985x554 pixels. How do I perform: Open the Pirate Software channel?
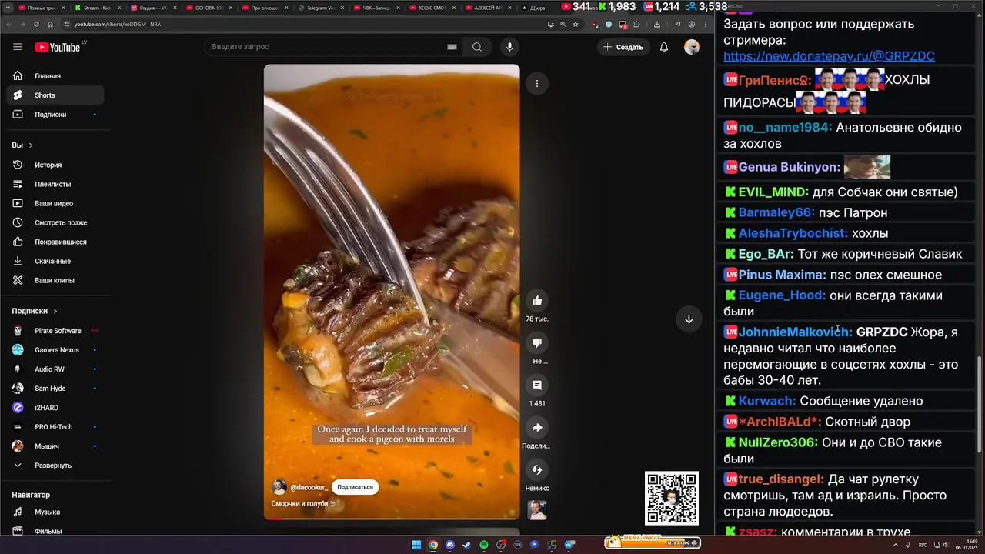click(x=55, y=331)
